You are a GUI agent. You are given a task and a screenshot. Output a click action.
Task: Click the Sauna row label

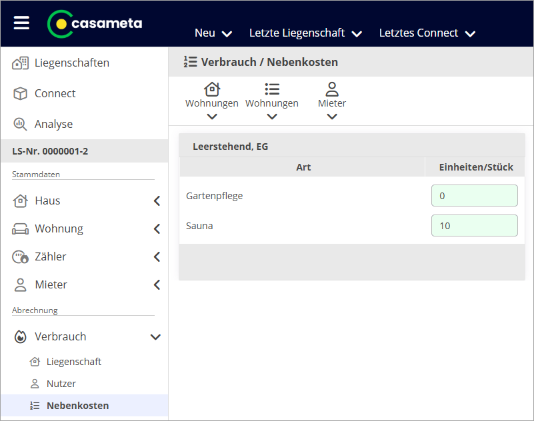coord(199,226)
